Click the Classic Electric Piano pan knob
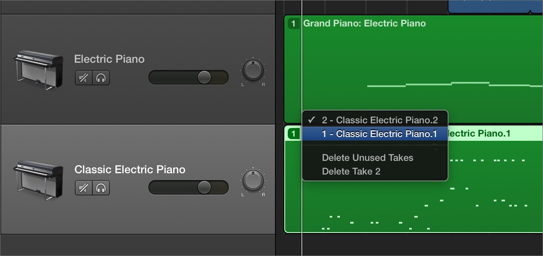The height and width of the screenshot is (256, 543). click(253, 180)
